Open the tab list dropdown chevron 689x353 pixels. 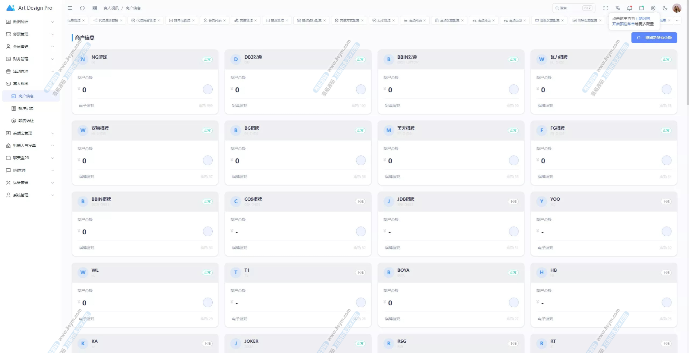(677, 20)
